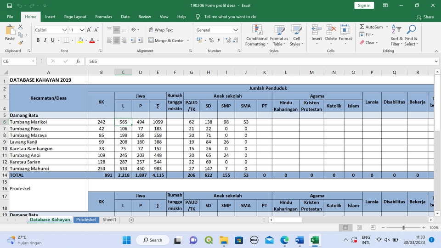Click Decrease Decimal icon

(x=235, y=40)
